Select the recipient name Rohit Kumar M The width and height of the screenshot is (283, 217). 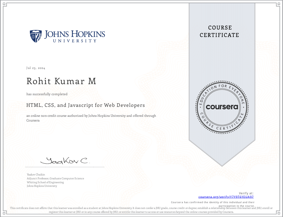(61, 81)
